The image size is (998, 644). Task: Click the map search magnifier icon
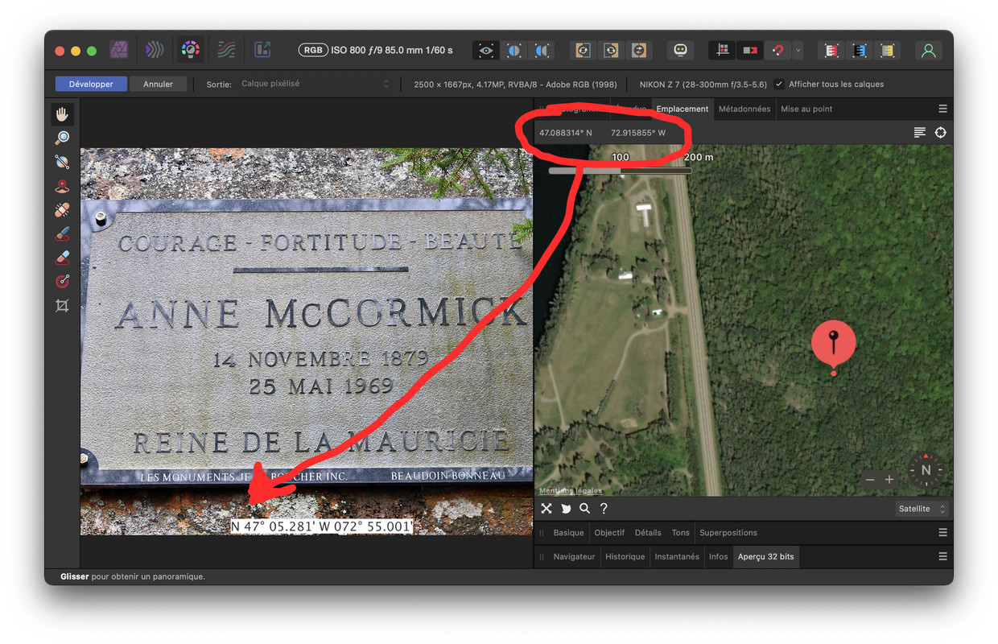[584, 509]
